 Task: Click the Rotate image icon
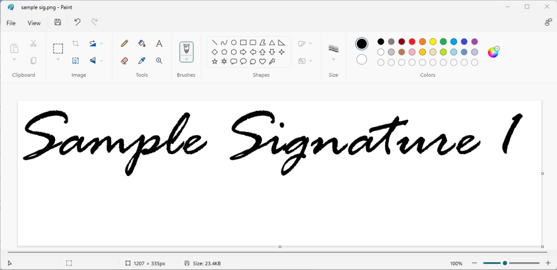[x=92, y=43]
